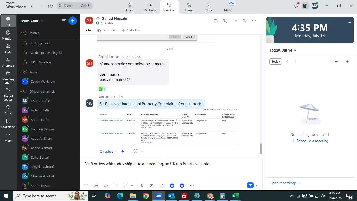
Task: Open Excel from the Windows taskbar
Action: (x=235, y=196)
